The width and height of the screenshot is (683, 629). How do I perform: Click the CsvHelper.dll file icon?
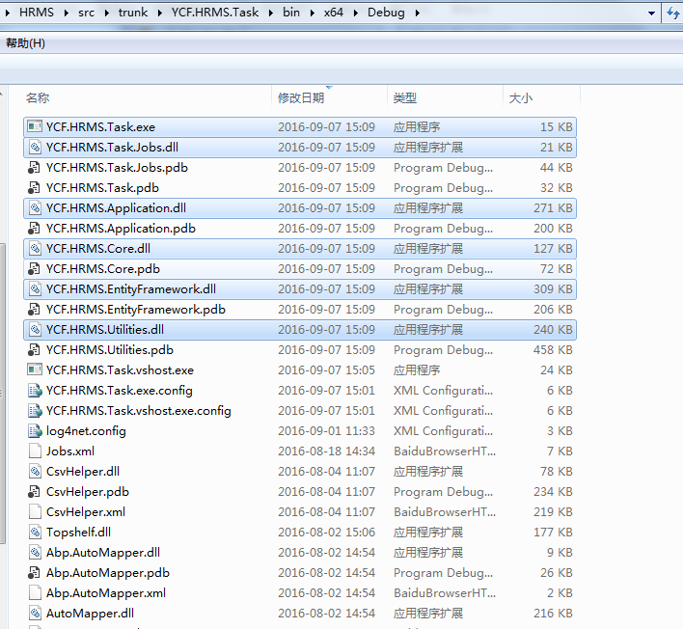point(35,472)
